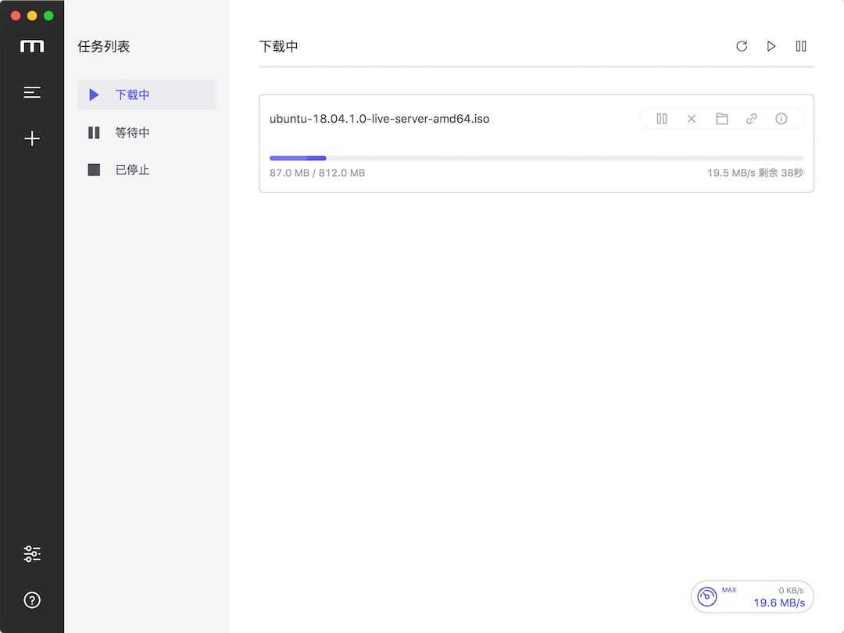Screen dimensions: 844x633
Task: Click the green macOS full-screen button
Action: pos(48,16)
